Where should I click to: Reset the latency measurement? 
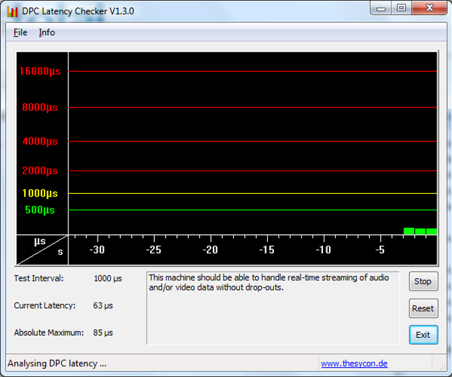pos(423,309)
